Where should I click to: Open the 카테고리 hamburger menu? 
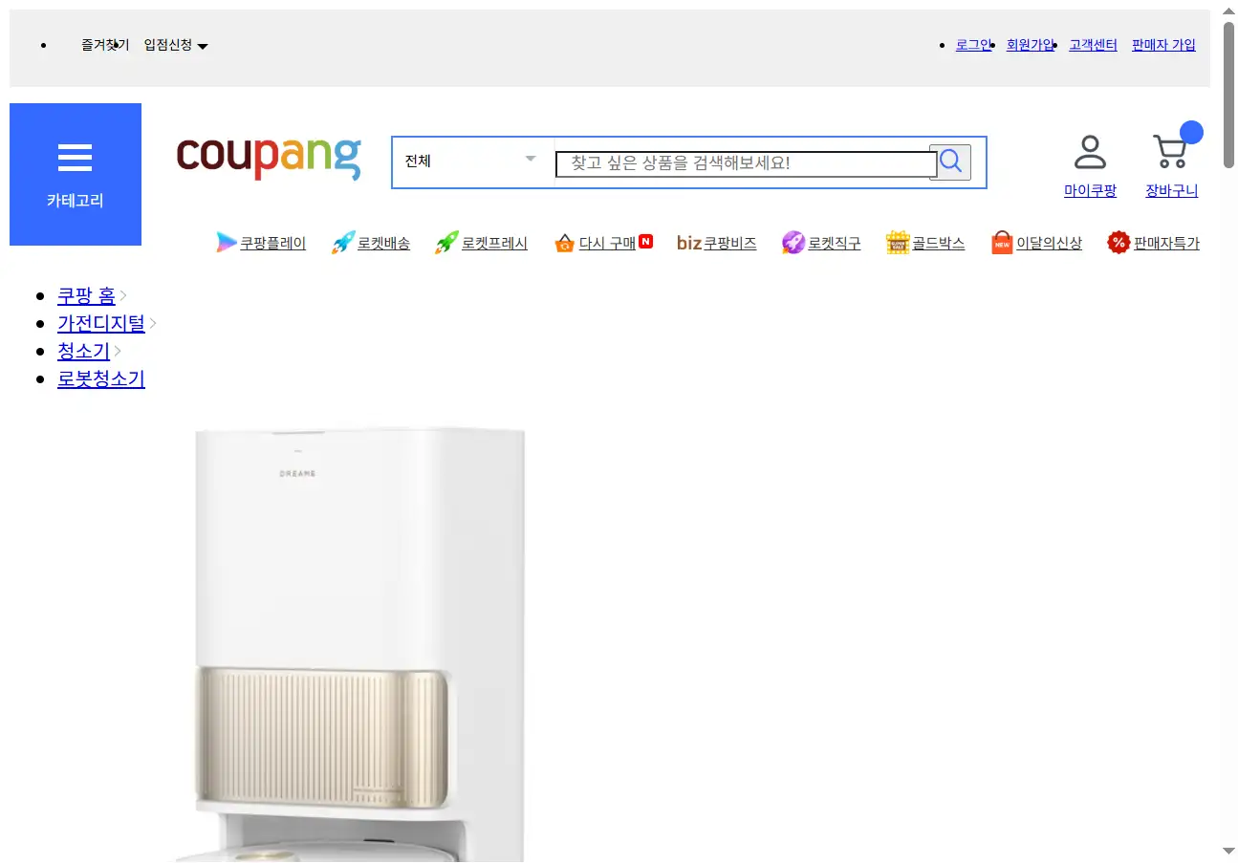click(x=75, y=174)
